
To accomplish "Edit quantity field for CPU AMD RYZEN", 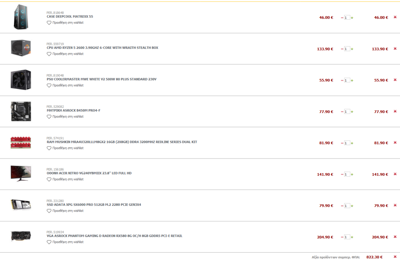I will 347,49.
